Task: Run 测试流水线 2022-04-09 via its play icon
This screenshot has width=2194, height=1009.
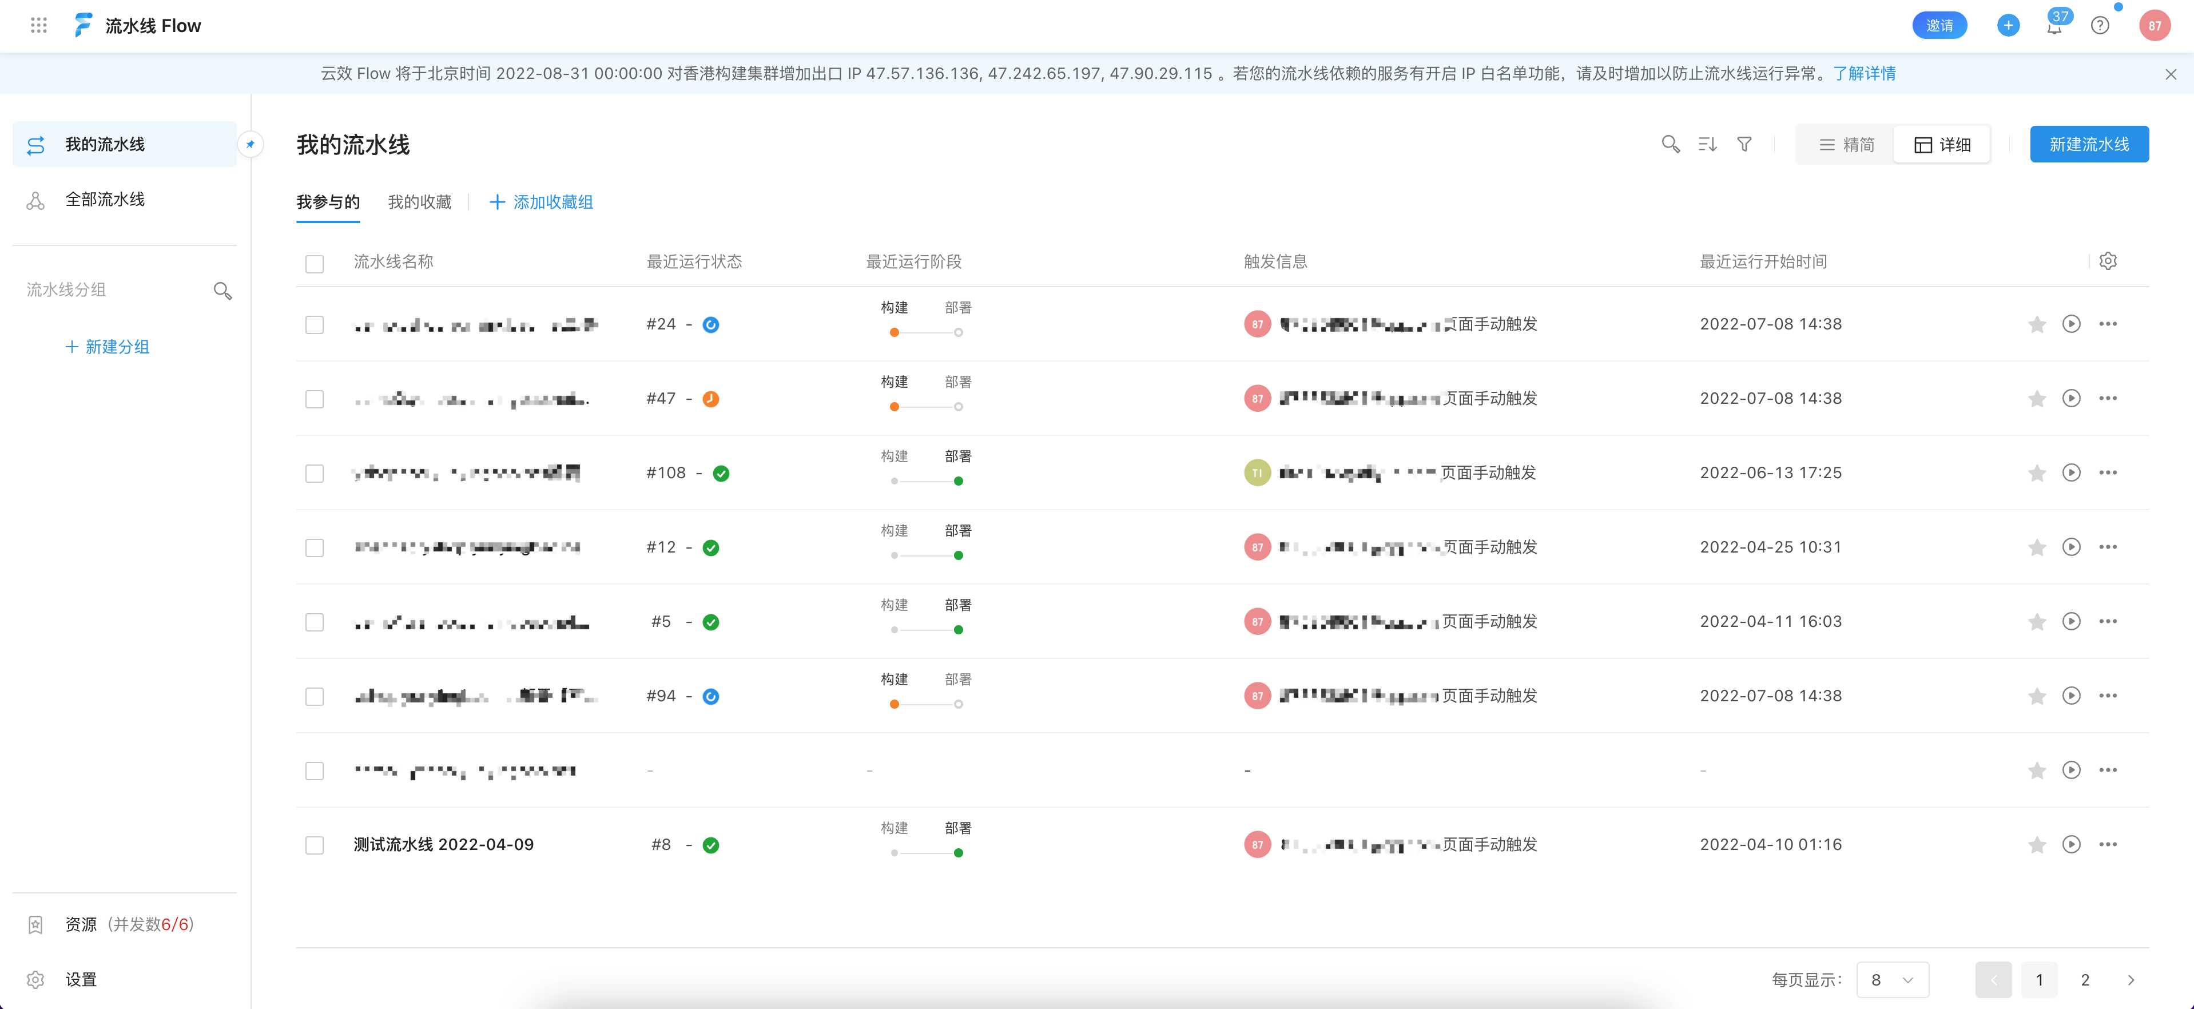Action: pyautogui.click(x=2072, y=845)
